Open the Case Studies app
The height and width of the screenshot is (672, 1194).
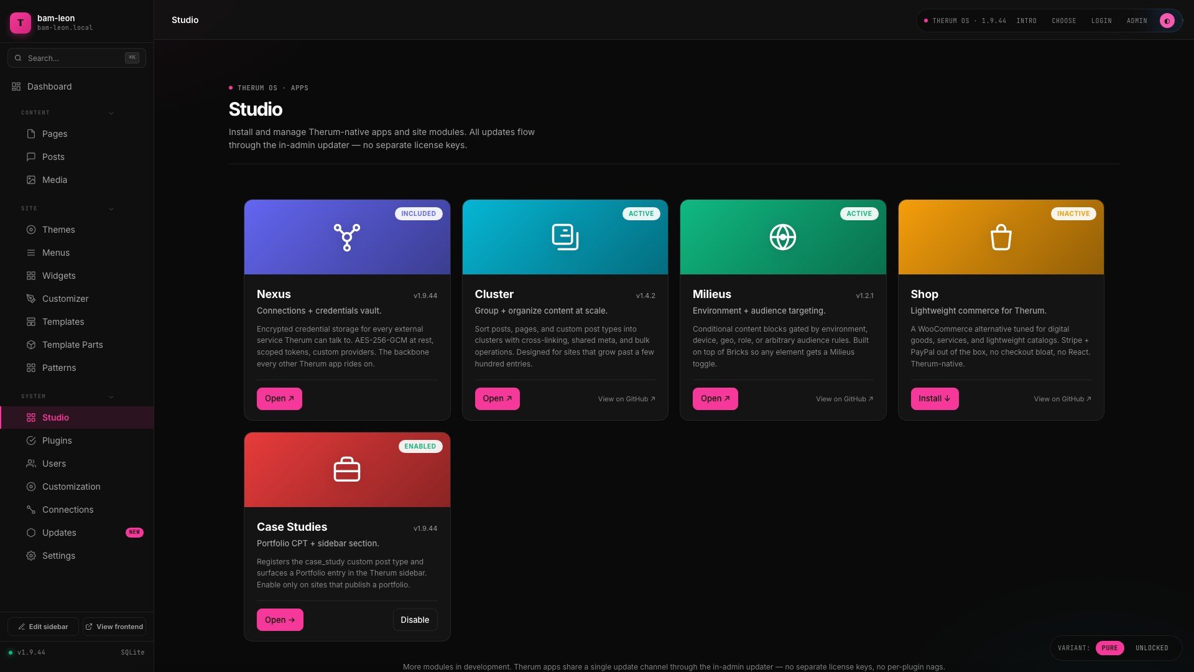pyautogui.click(x=280, y=620)
